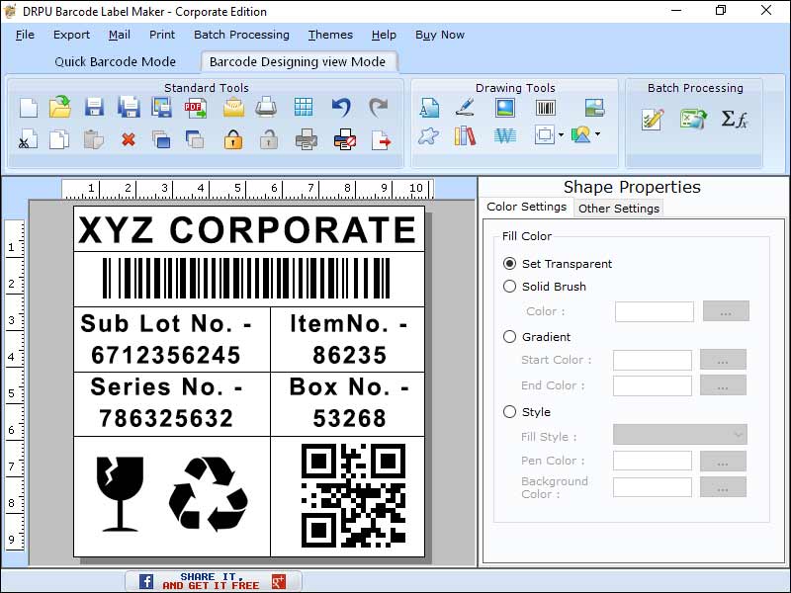The image size is (791, 593).
Task: Open the Start Color picker button
Action: click(x=723, y=360)
